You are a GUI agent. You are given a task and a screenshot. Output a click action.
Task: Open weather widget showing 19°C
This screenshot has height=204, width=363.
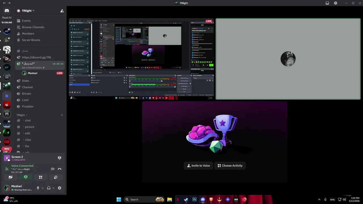(11, 199)
